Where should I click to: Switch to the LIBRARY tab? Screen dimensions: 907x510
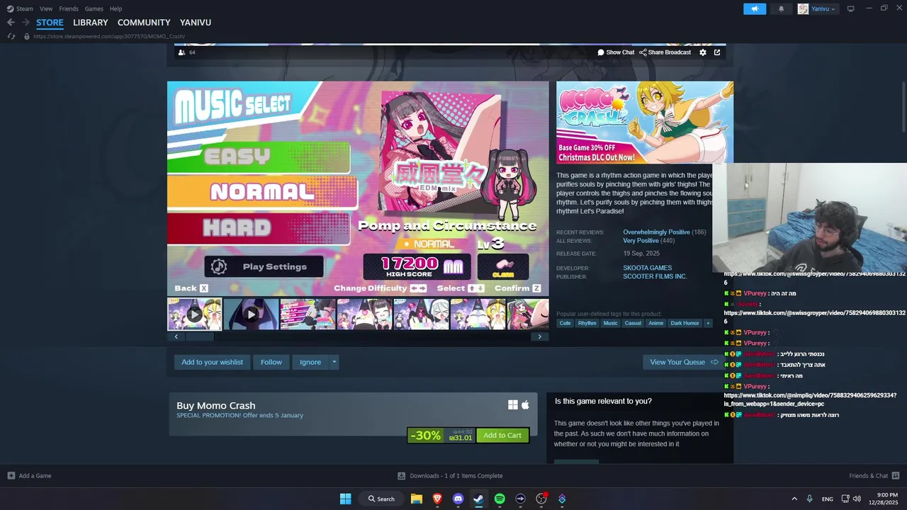pos(91,23)
